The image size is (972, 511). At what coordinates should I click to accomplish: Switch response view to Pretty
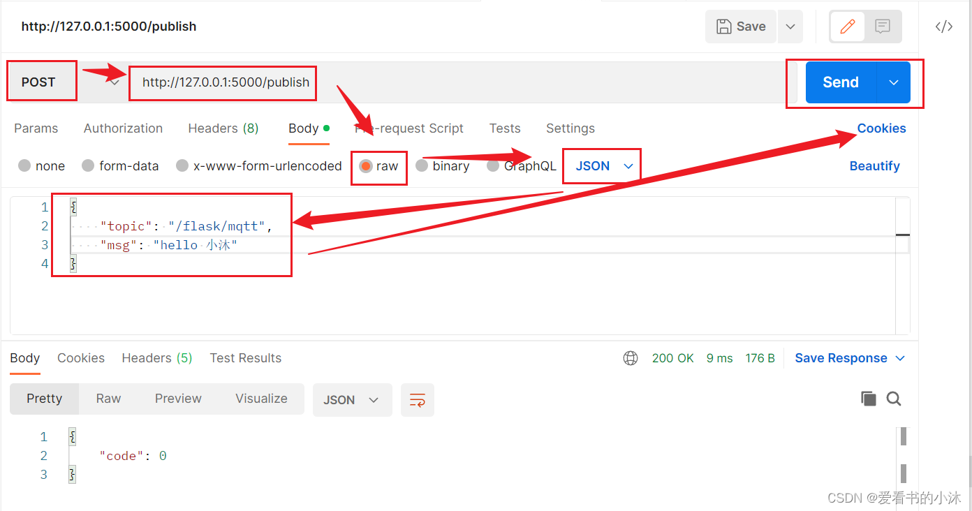point(45,399)
